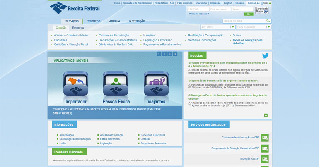Click the magnifier icon in site search
Image resolution: width=319 pixels, height=167 pixels.
[268, 21]
